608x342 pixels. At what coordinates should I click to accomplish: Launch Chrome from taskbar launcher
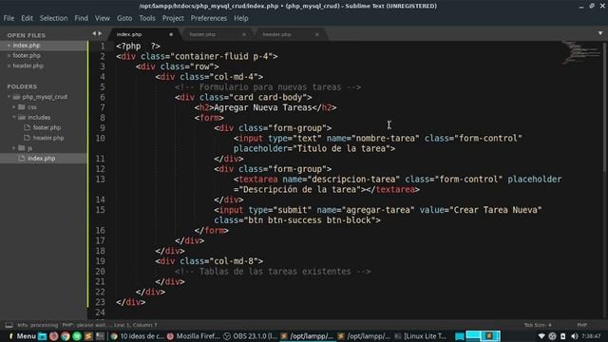pos(66,336)
